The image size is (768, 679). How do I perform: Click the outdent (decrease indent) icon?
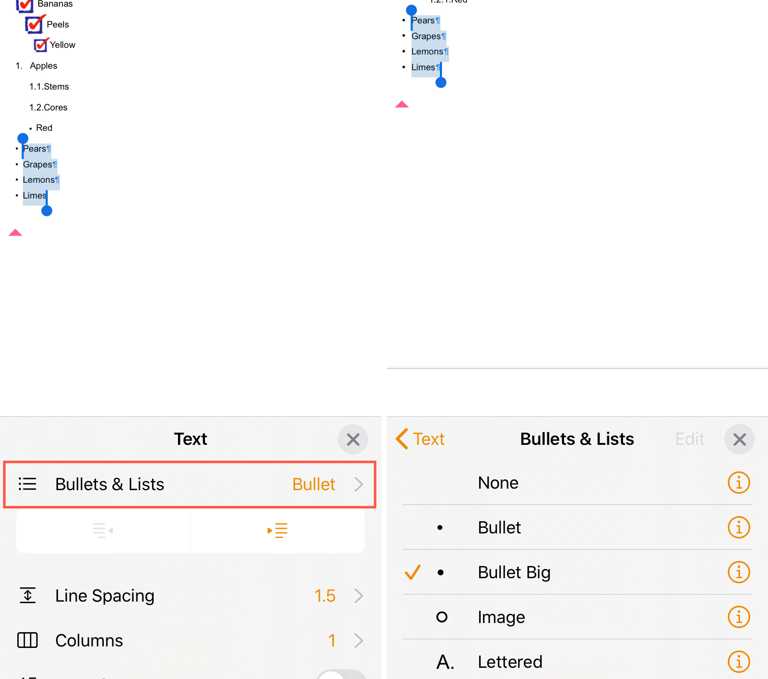(x=103, y=530)
